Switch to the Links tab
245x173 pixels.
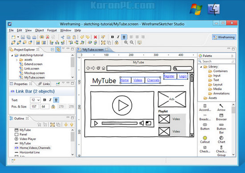(x=44, y=84)
